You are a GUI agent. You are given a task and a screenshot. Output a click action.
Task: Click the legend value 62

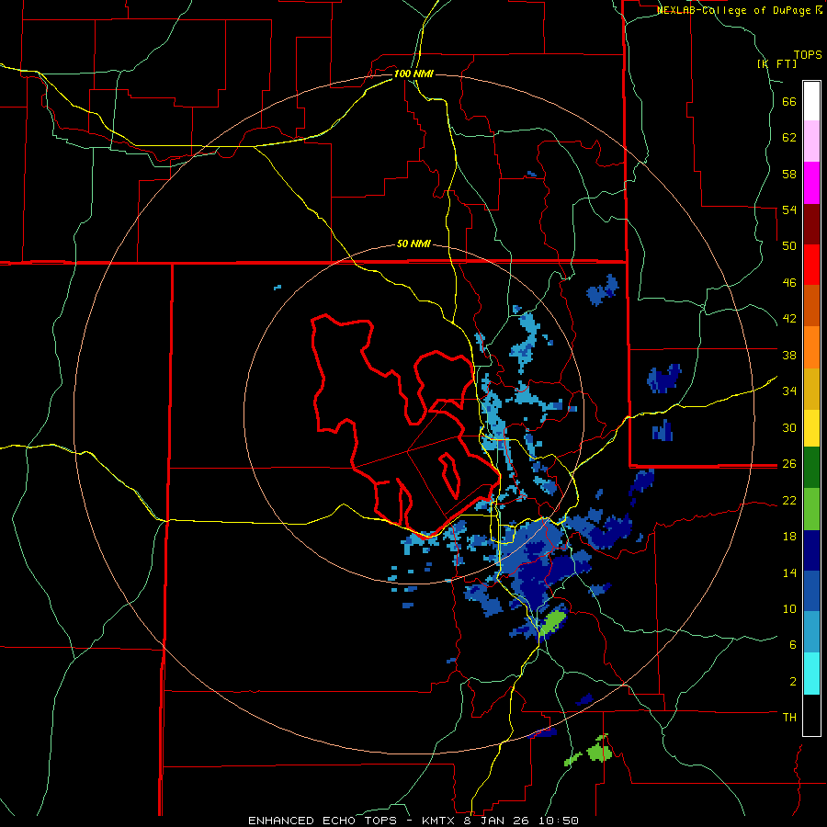pyautogui.click(x=789, y=138)
